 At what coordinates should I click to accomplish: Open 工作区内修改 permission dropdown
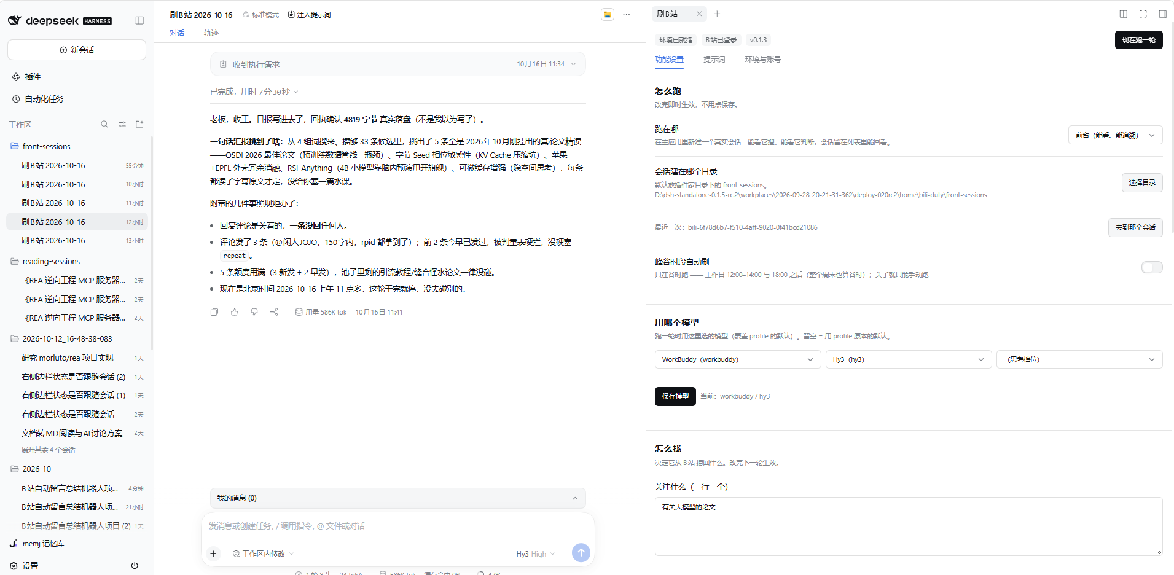point(263,554)
